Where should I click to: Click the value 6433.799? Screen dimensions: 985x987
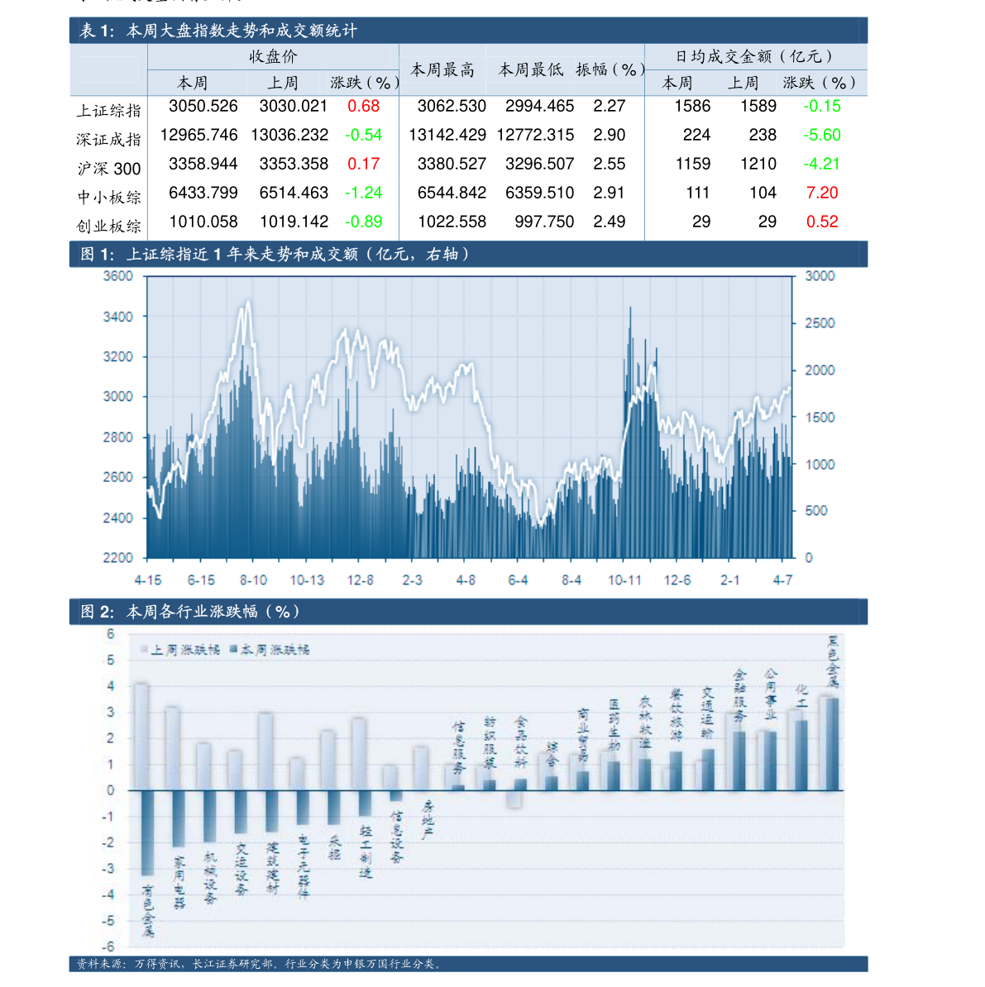click(x=203, y=193)
